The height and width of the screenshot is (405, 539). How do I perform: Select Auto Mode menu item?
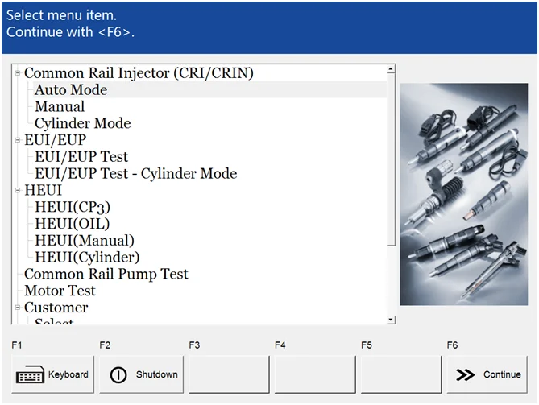71,90
